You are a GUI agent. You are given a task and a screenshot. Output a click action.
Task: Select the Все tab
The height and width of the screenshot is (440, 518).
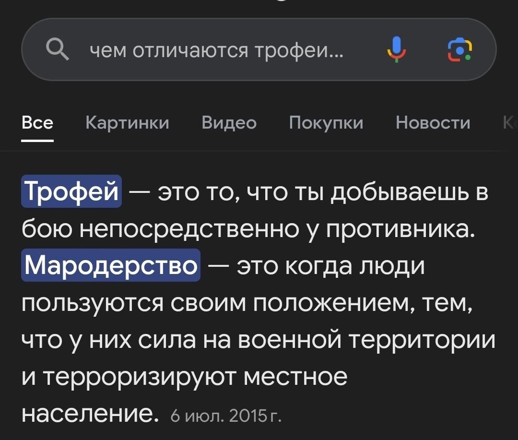(x=37, y=123)
